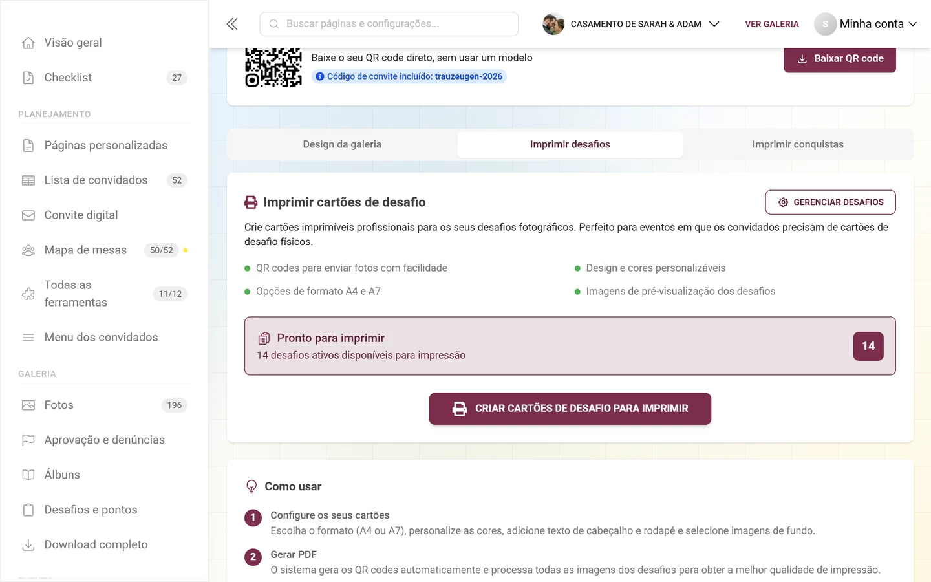Open the Ver galeria link
This screenshot has height=582, width=931.
772,24
